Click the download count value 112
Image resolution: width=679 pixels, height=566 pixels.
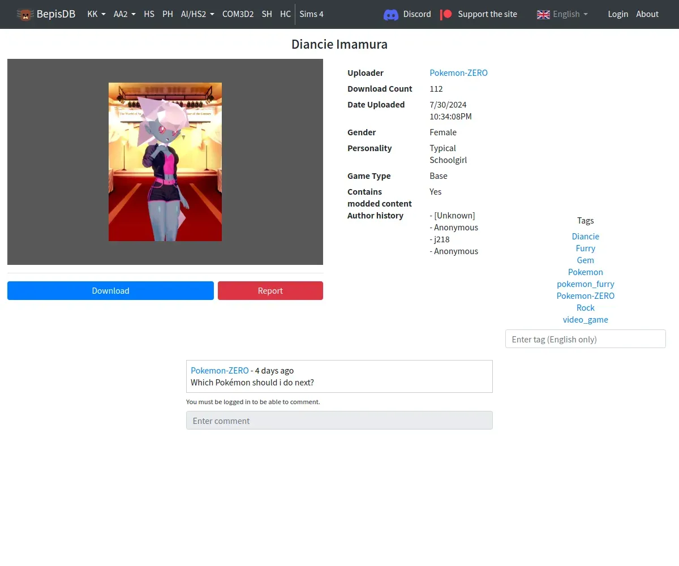(436, 88)
